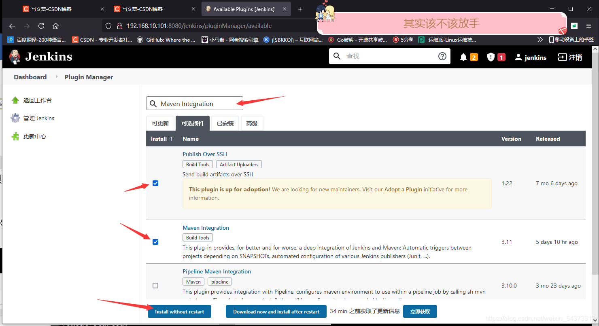Image resolution: width=599 pixels, height=326 pixels.
Task: Click Download now and install after restart
Action: [x=276, y=311]
